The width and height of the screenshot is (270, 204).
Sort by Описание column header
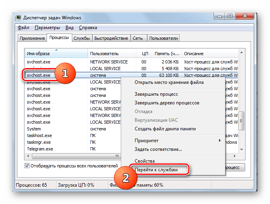pyautogui.click(x=210, y=54)
